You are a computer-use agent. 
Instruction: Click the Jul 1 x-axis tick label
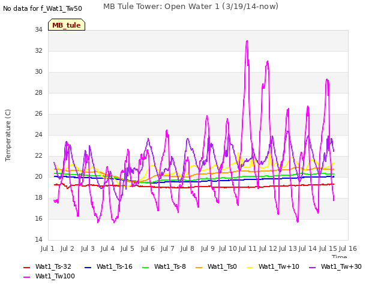47,248
